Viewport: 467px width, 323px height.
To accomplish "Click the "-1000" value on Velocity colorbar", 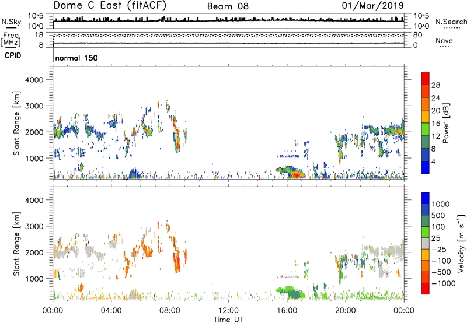I will 443,283.
